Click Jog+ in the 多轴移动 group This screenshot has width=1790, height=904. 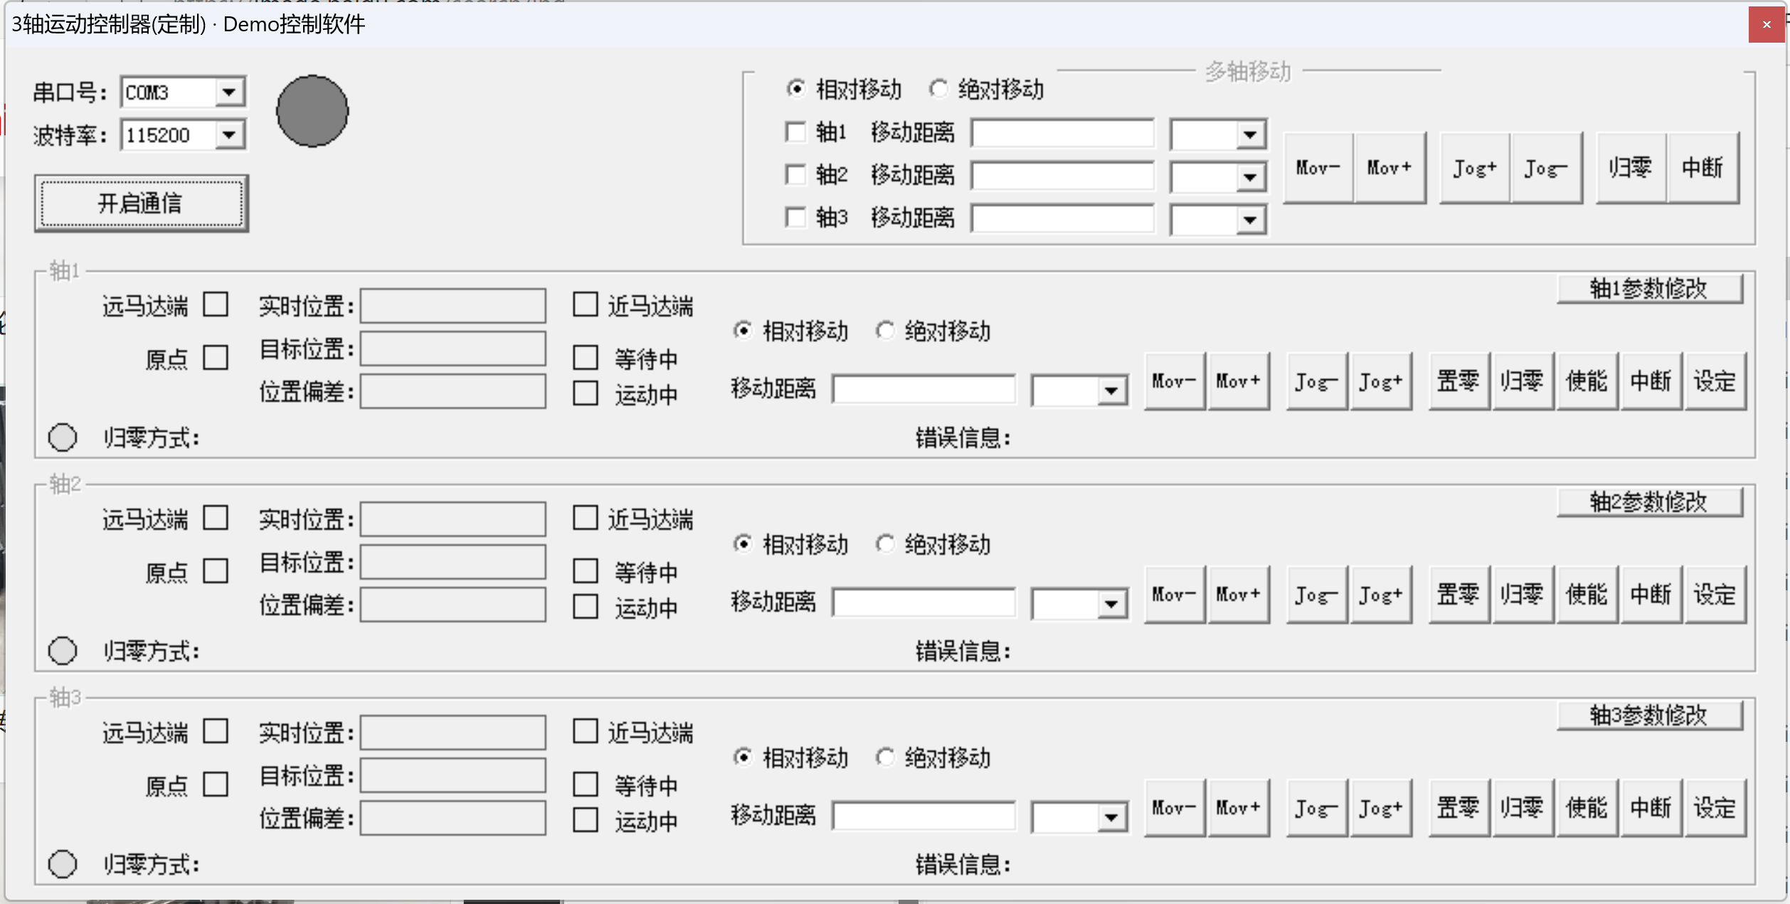tap(1475, 168)
